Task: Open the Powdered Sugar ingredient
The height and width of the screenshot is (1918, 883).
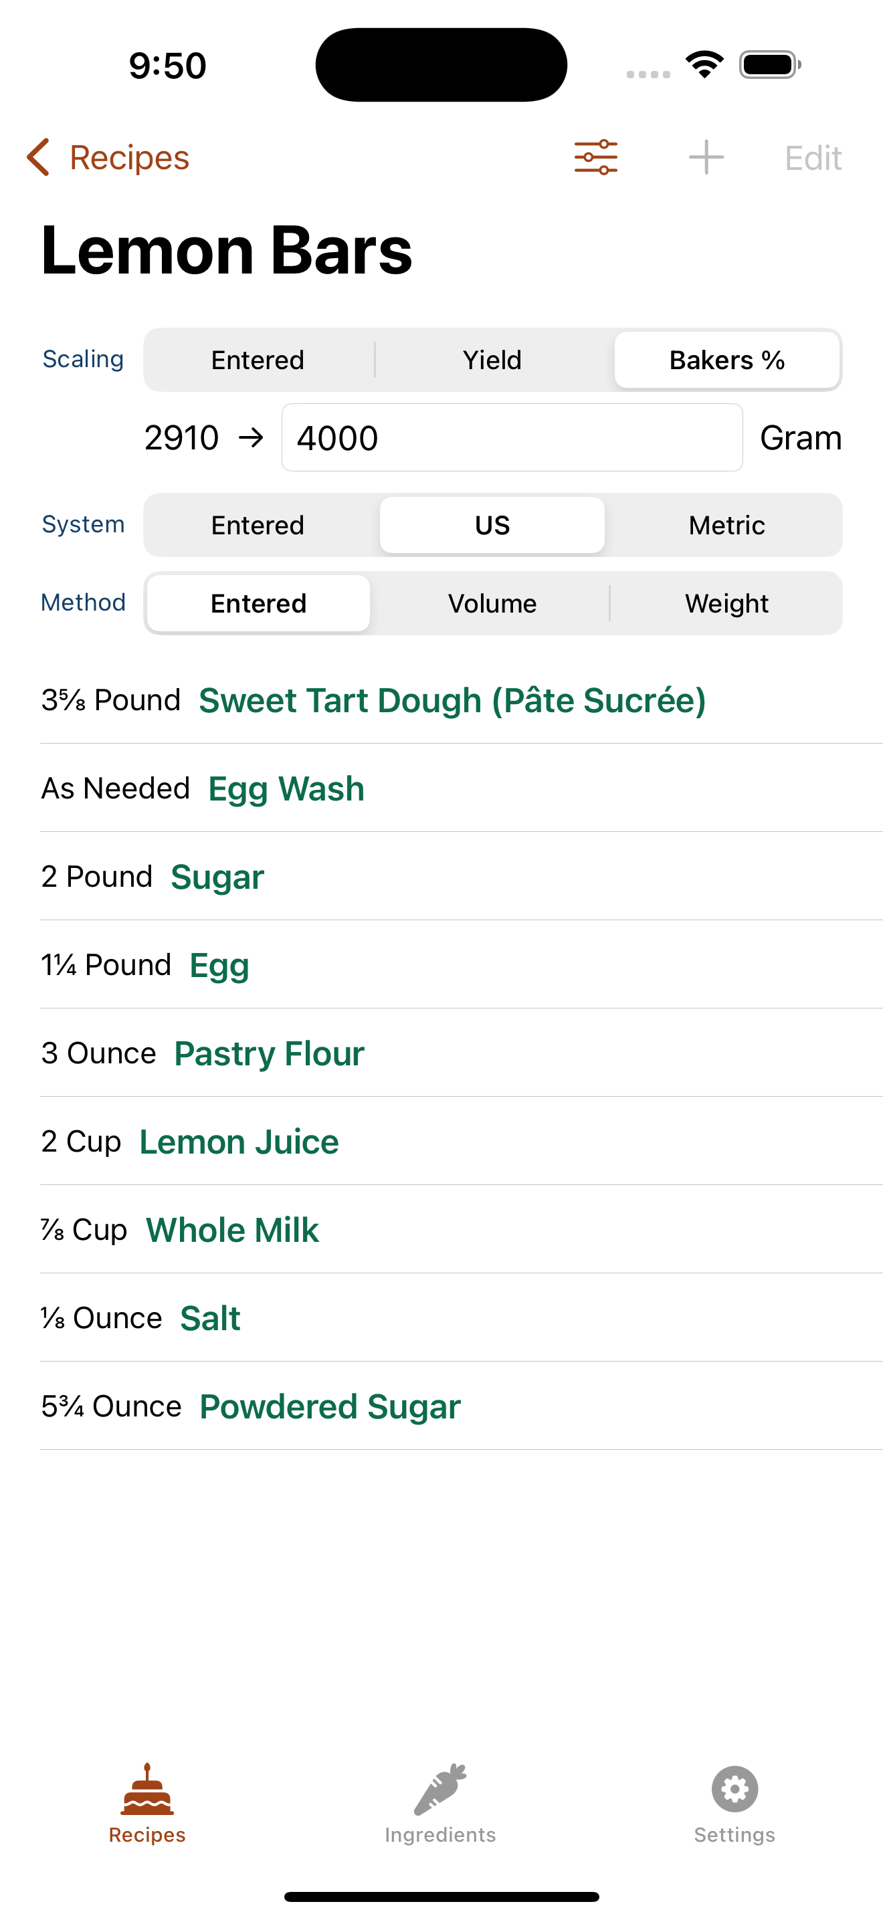Action: (x=330, y=1407)
